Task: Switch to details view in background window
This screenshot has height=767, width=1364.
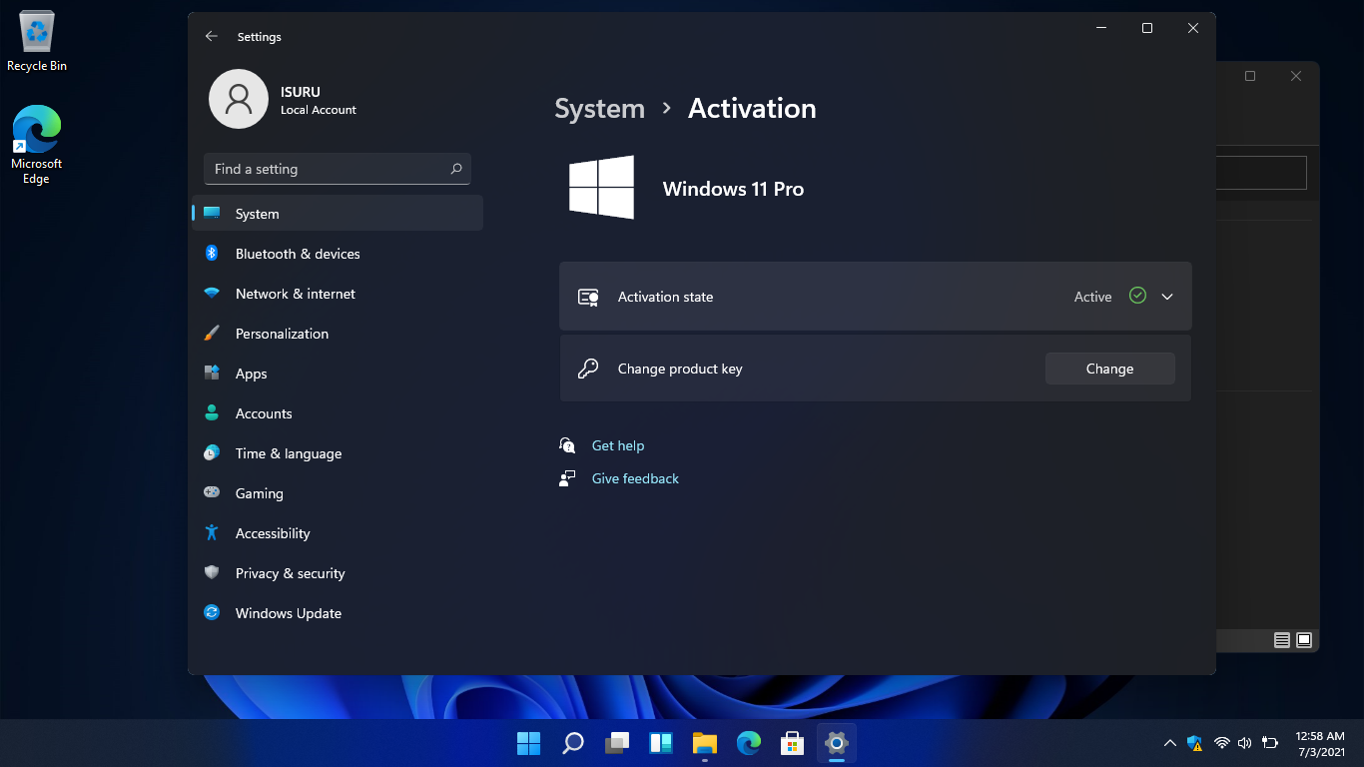Action: (1282, 640)
